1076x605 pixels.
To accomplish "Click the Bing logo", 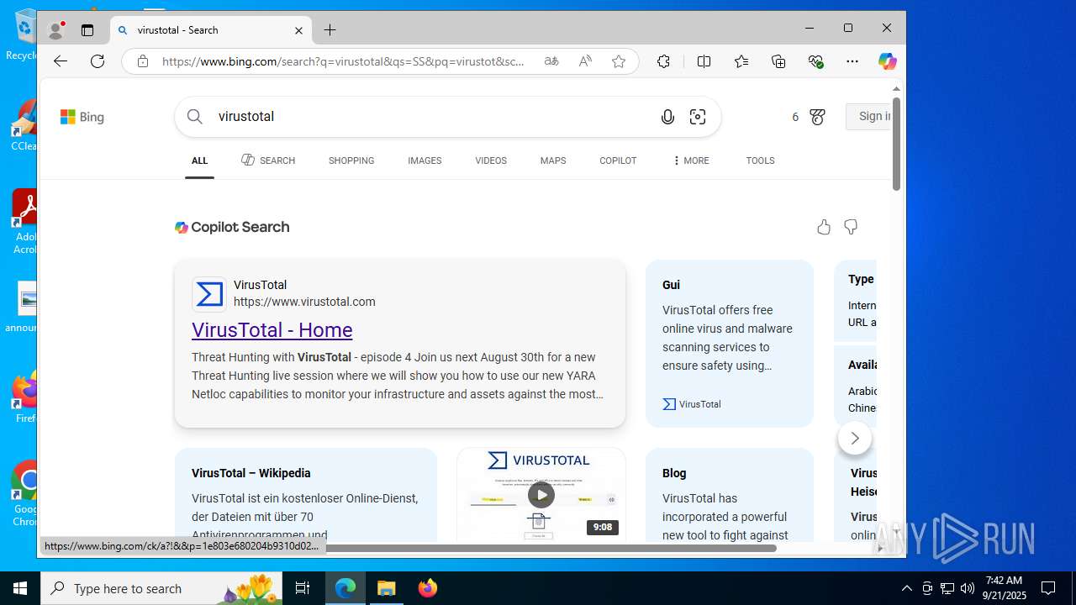I will [82, 117].
